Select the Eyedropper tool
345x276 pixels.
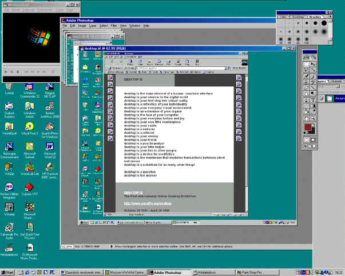[x=313, y=111]
